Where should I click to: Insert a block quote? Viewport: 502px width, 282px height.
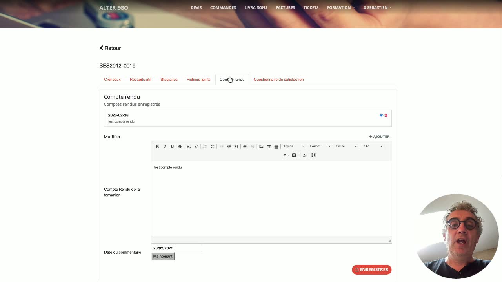(236, 146)
